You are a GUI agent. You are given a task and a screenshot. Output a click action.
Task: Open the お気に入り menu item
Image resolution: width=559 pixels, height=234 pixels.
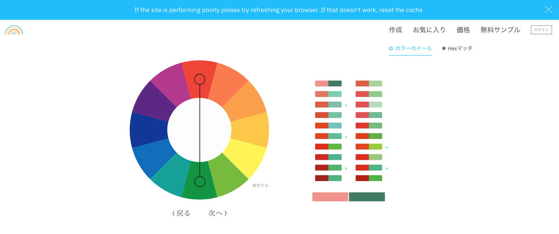click(429, 30)
